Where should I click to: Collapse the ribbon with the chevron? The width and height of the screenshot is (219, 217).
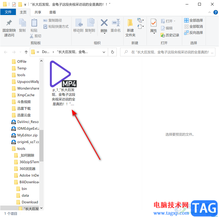[x=210, y=12]
